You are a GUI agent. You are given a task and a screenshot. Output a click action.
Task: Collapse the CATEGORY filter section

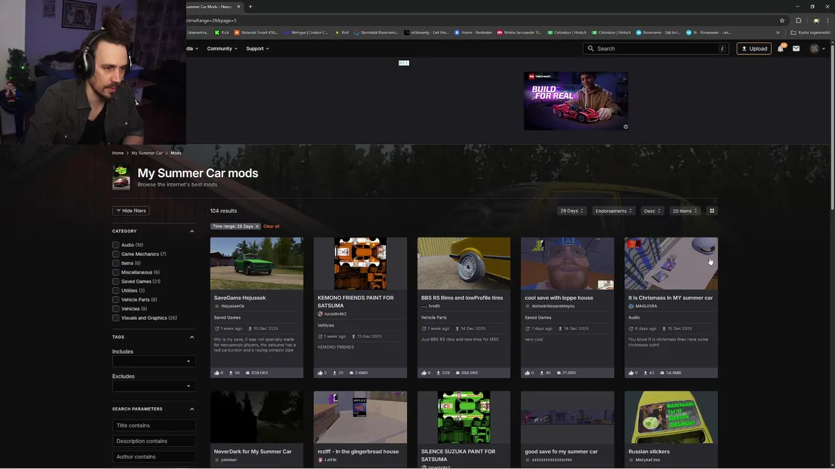[192, 231]
